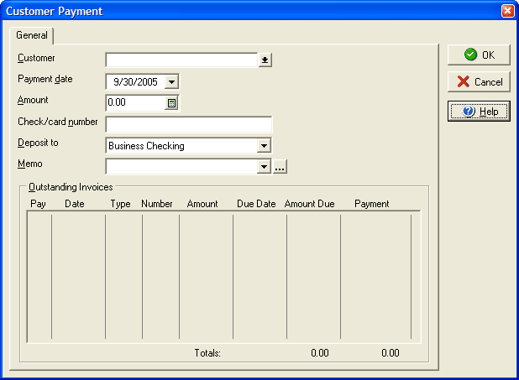Expand the Payment date calendar dropdown
The width and height of the screenshot is (519, 380).
click(x=171, y=81)
